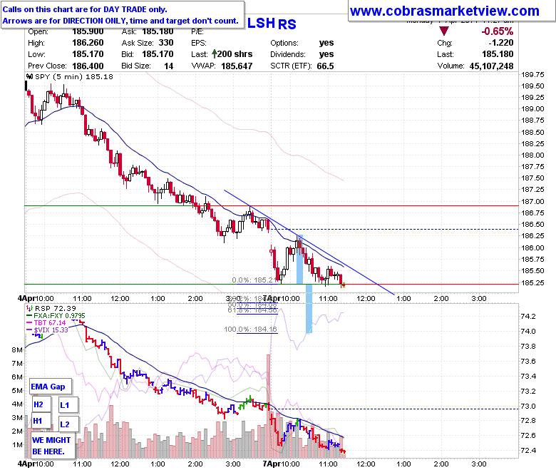This screenshot has height=470, width=556.
Task: Click the Options yes value
Action: (x=326, y=43)
